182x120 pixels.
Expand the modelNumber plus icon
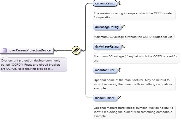pos(119,98)
